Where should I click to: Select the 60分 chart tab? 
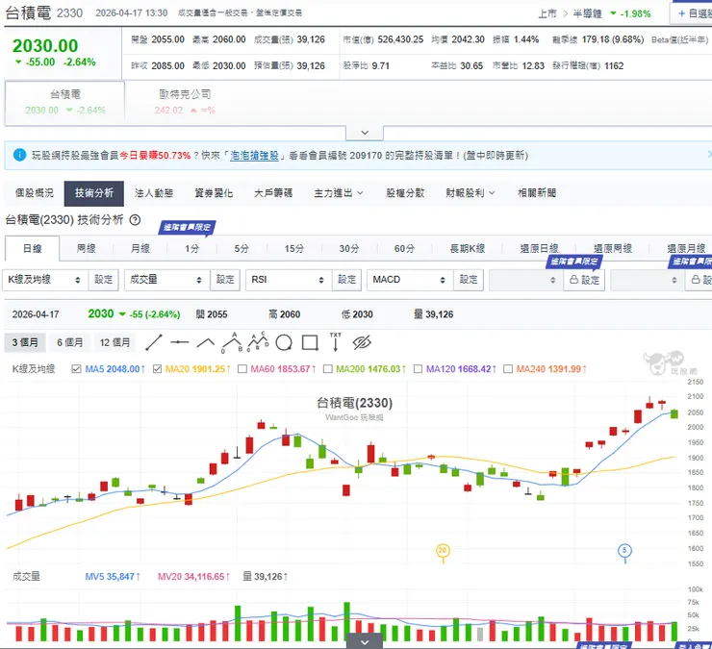(404, 249)
